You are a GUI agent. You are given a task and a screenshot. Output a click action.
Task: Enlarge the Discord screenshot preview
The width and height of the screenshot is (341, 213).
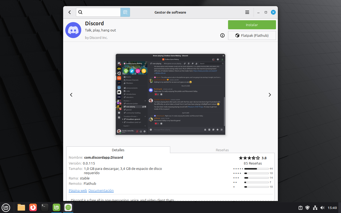click(170, 94)
